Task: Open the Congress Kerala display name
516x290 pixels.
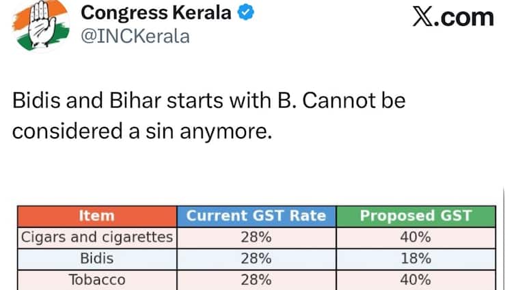Action: (156, 14)
